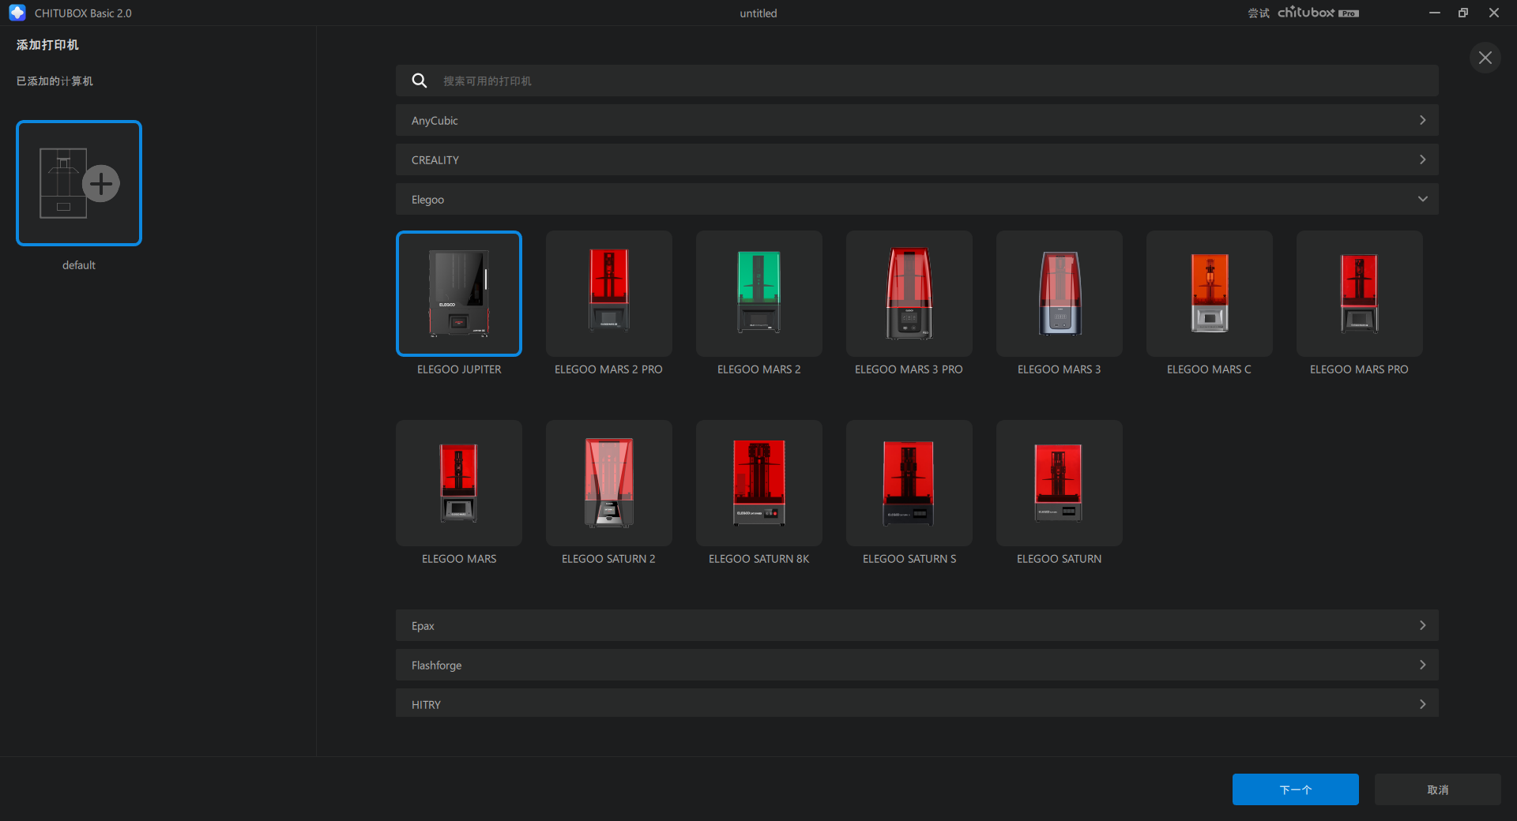
Task: Select the ELEGOO SATURN S printer
Action: pos(909,483)
